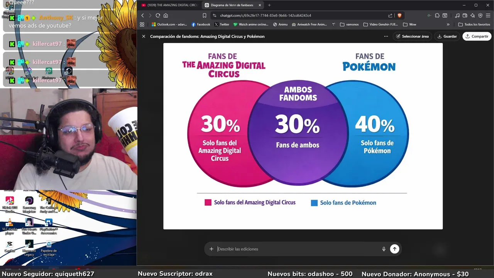494x278 pixels.
Task: Open the Twitter bookmark
Action: point(222,24)
